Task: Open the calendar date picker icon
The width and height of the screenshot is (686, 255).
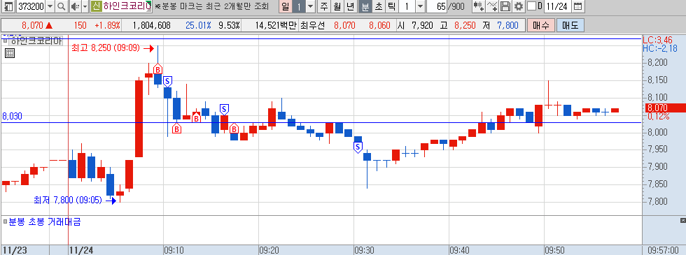Action: point(578,6)
